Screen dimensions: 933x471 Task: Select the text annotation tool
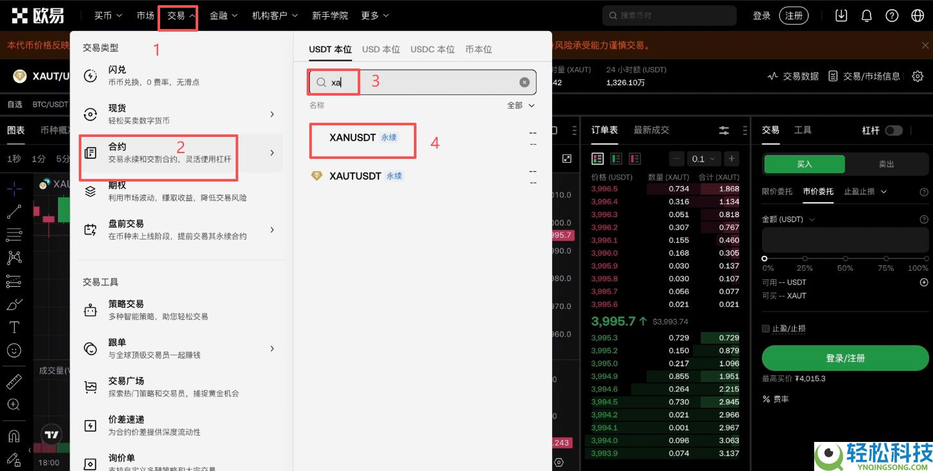tap(14, 327)
